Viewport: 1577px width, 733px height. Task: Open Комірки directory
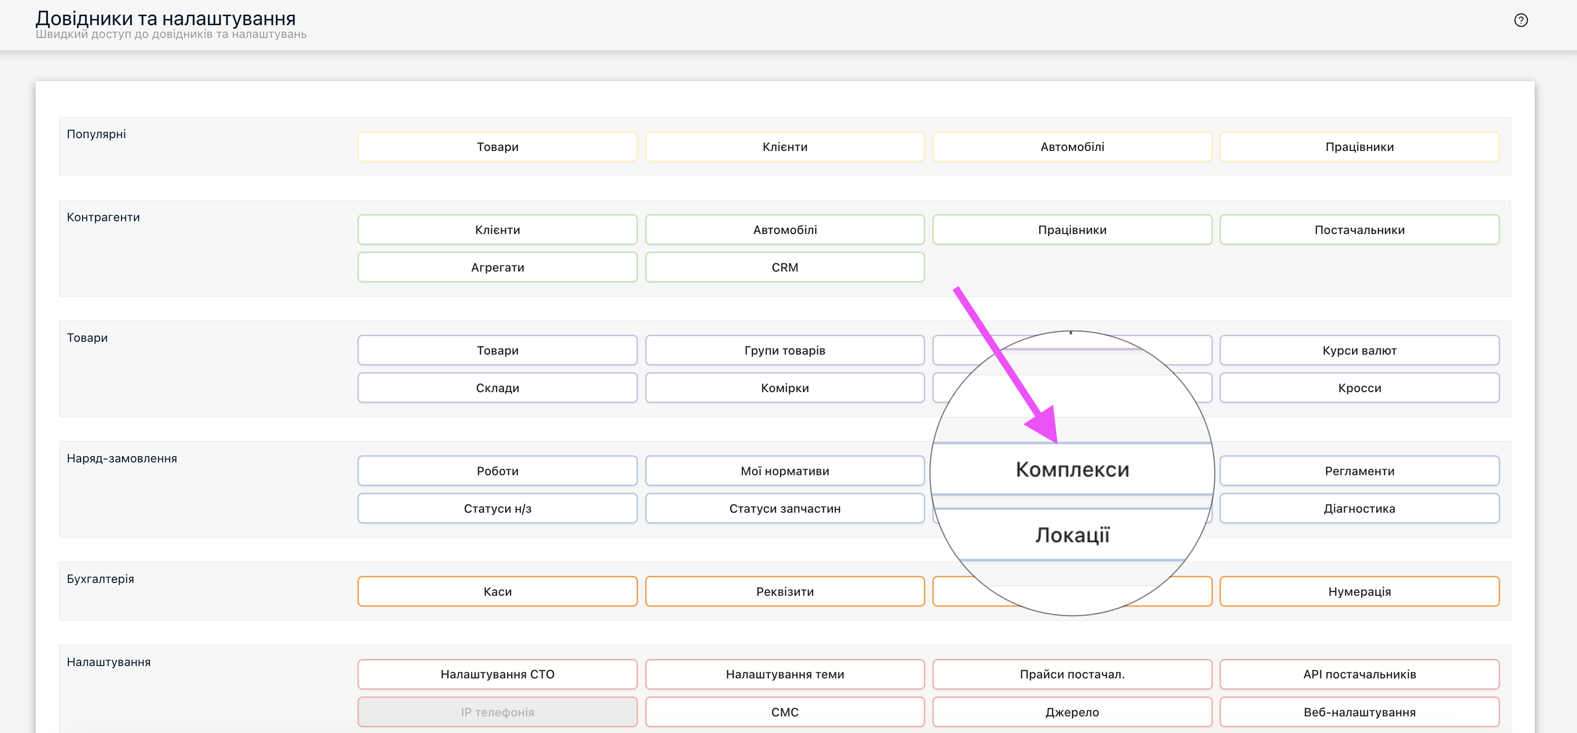[785, 388]
